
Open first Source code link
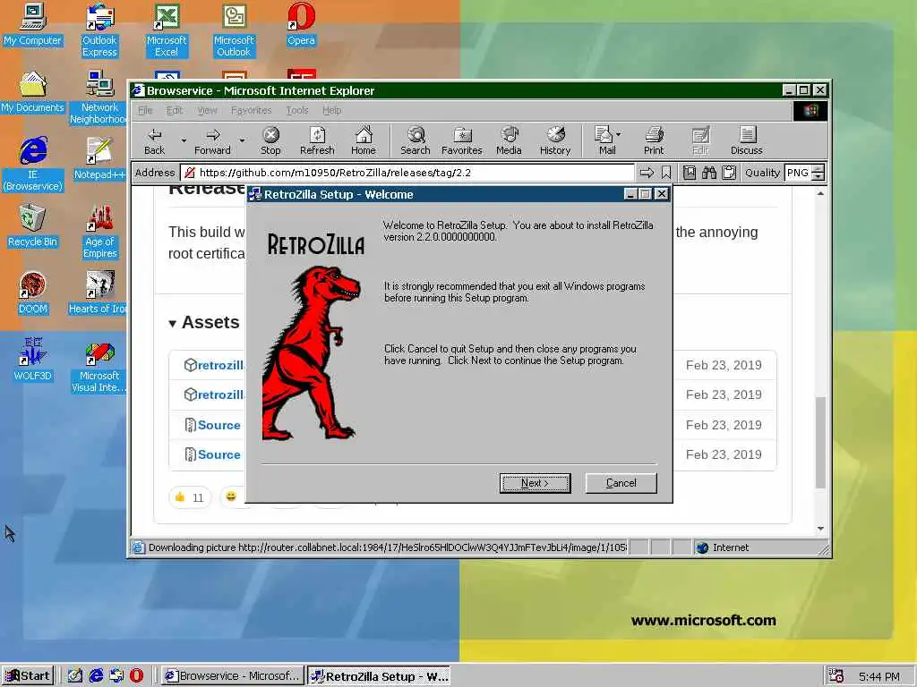click(x=219, y=425)
